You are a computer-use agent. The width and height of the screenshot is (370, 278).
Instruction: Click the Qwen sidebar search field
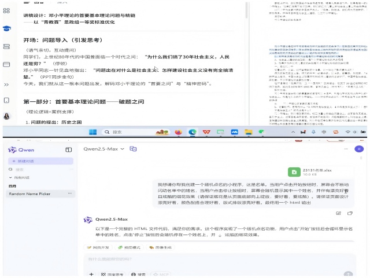click(x=40, y=169)
